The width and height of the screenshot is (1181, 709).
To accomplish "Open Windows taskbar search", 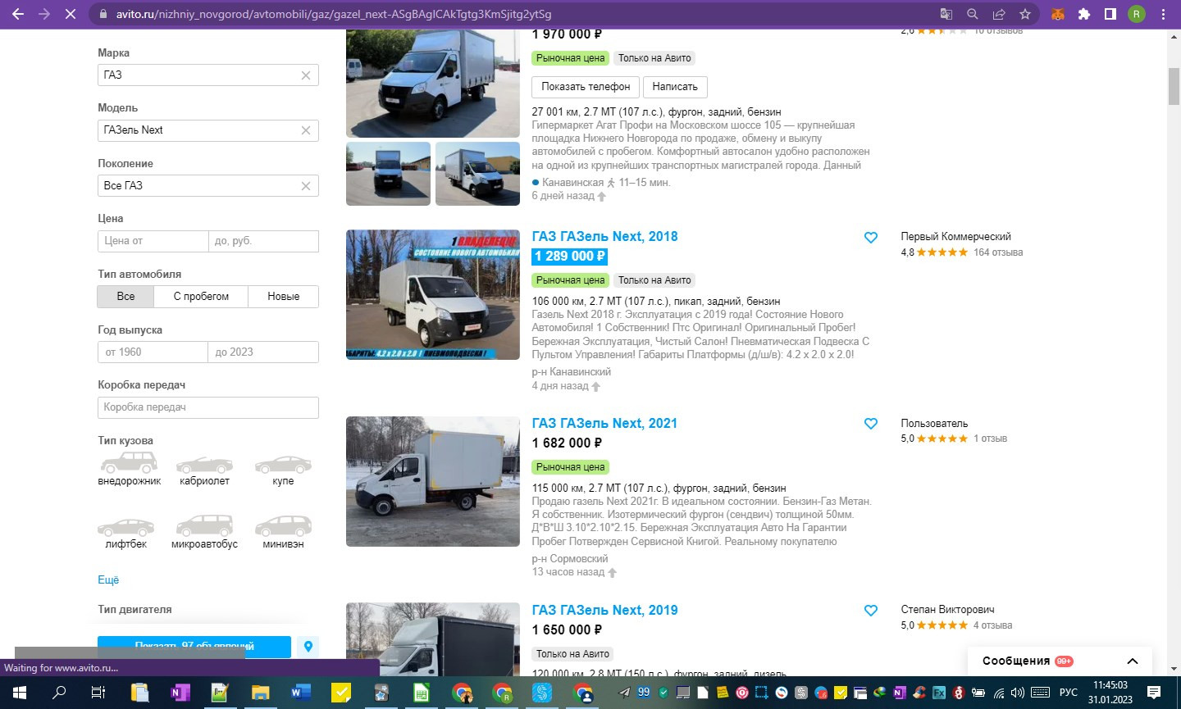I will 59,693.
